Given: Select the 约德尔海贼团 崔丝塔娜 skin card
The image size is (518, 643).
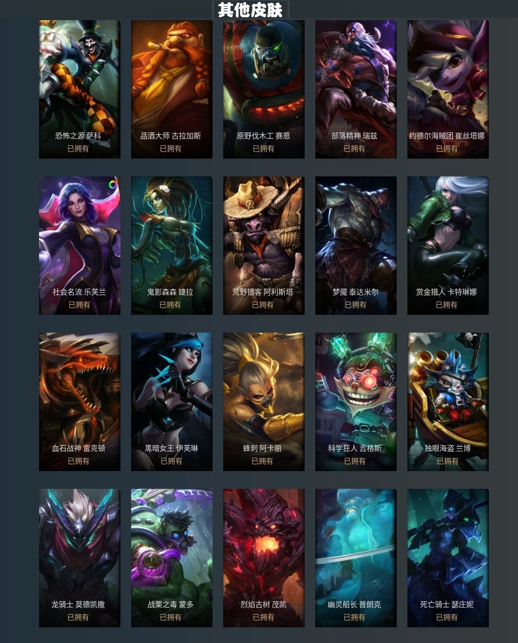Looking at the screenshot, I should pyautogui.click(x=448, y=89).
